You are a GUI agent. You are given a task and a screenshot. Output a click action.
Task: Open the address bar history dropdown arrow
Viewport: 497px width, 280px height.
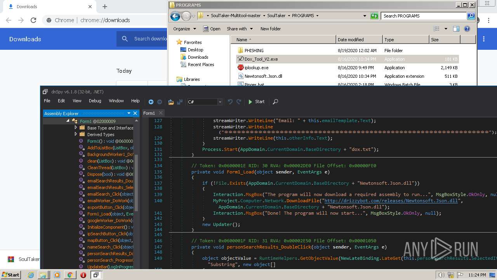[x=365, y=16]
